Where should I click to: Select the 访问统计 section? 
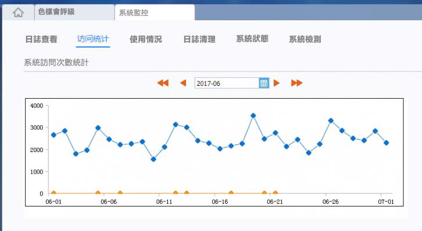[x=93, y=39]
